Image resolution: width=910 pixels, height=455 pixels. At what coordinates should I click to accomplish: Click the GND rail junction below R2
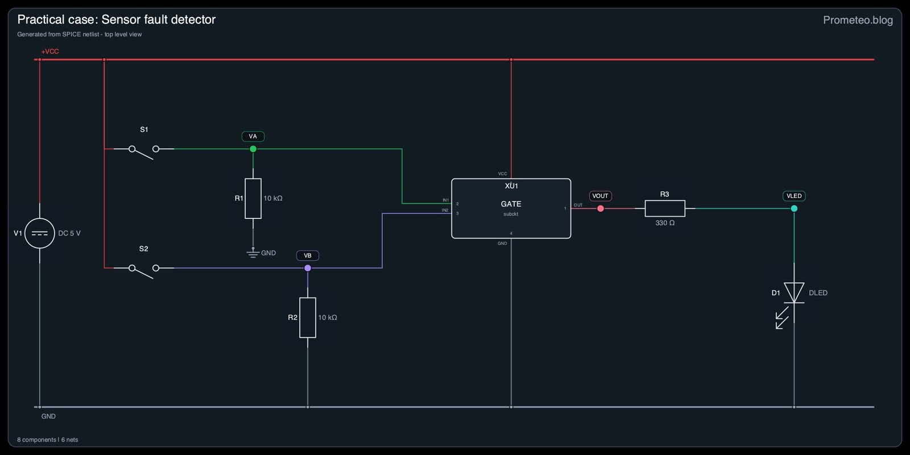[x=308, y=407]
